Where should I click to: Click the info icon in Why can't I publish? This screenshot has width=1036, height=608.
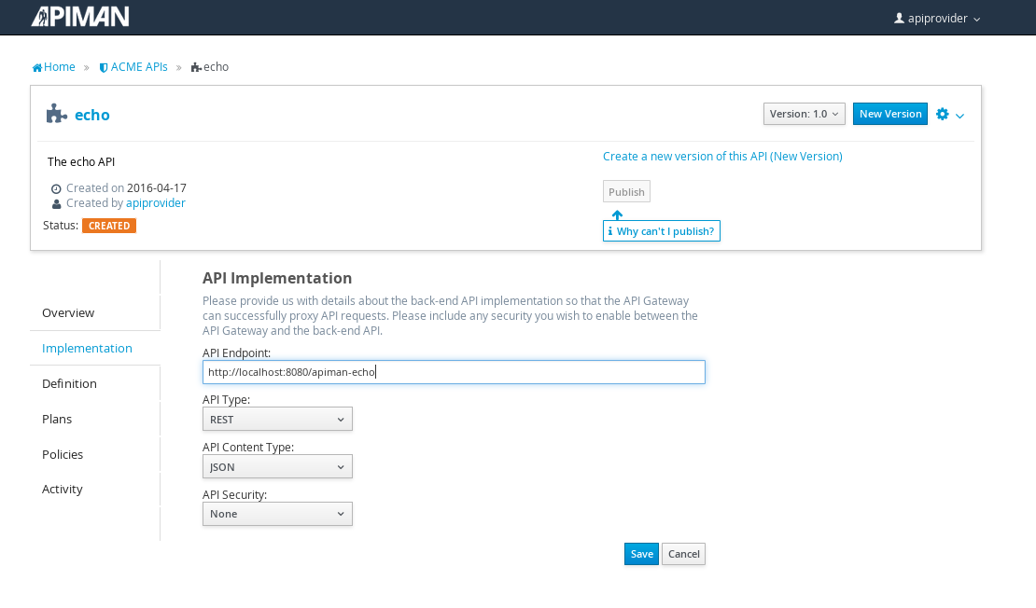pyautogui.click(x=610, y=231)
